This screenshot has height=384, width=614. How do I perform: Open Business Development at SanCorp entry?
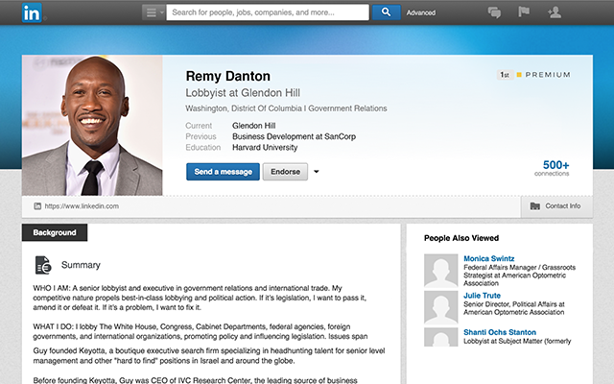pos(294,136)
